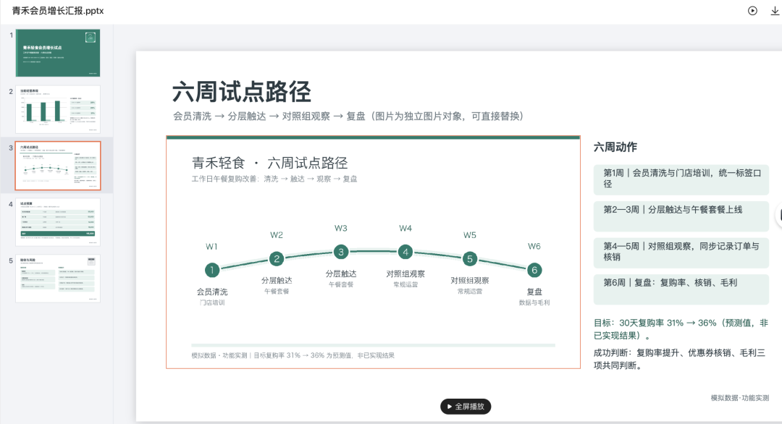The image size is (782, 424).
Task: Open slide 4 table thumbnail
Action: [58, 221]
